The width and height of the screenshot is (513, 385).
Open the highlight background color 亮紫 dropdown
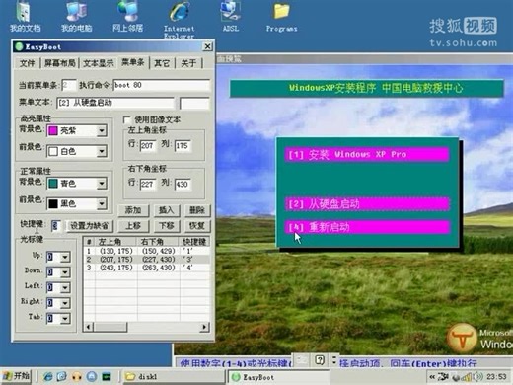click(102, 130)
